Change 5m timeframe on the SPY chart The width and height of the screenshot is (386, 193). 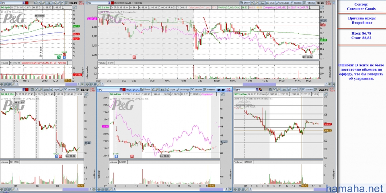click(x=284, y=89)
